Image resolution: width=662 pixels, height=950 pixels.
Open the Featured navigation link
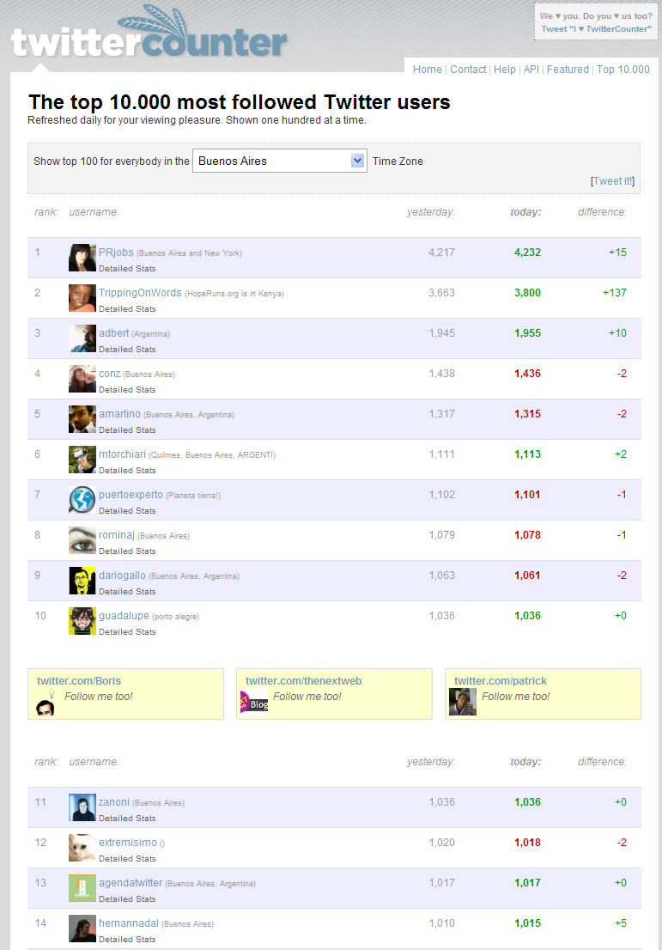point(568,70)
